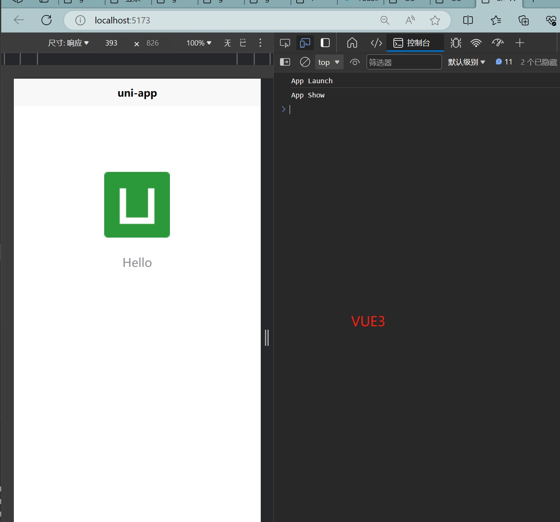Click the live expression eye icon
Viewport: 560px width, 522px height.
click(x=355, y=62)
